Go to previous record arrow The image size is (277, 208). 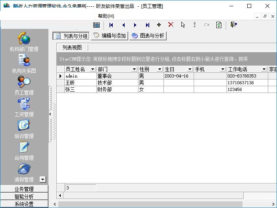pos(123,25)
